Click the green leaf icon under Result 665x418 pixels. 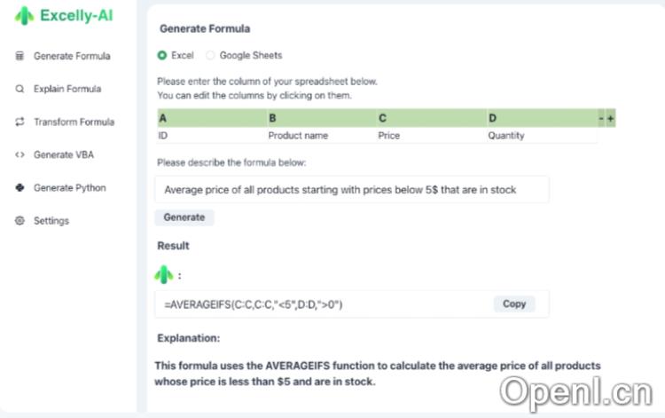164,275
